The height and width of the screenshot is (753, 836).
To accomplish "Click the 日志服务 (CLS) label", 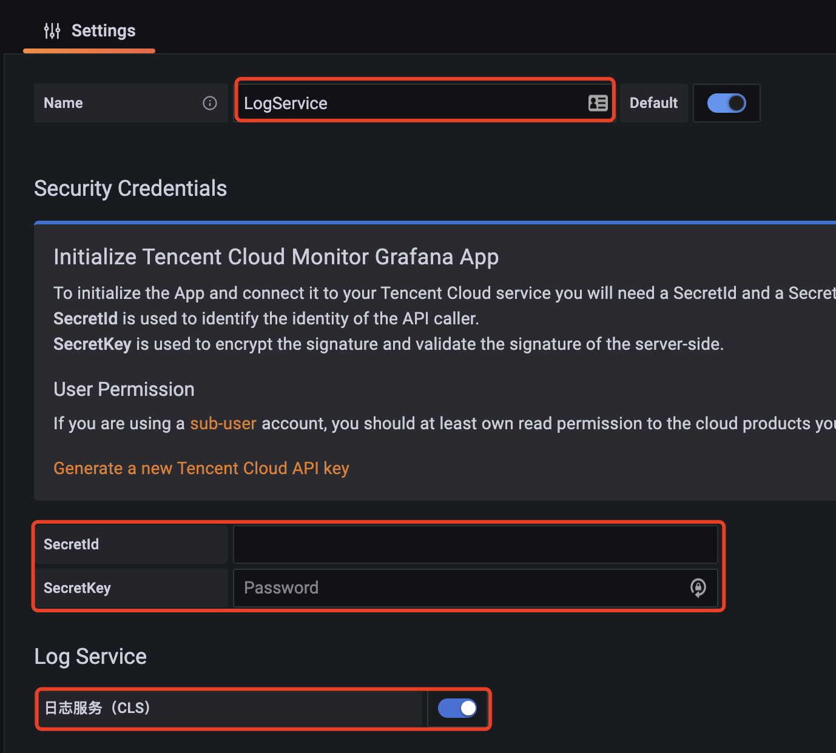I will click(x=98, y=708).
